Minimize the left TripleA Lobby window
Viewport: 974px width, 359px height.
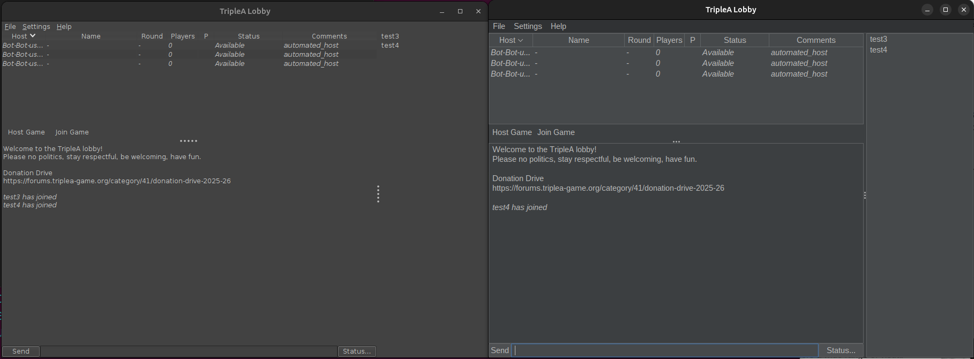coord(442,11)
